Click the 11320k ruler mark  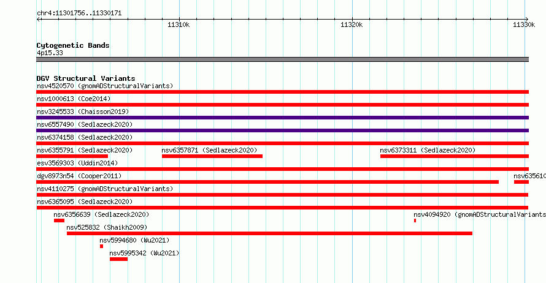click(x=352, y=25)
